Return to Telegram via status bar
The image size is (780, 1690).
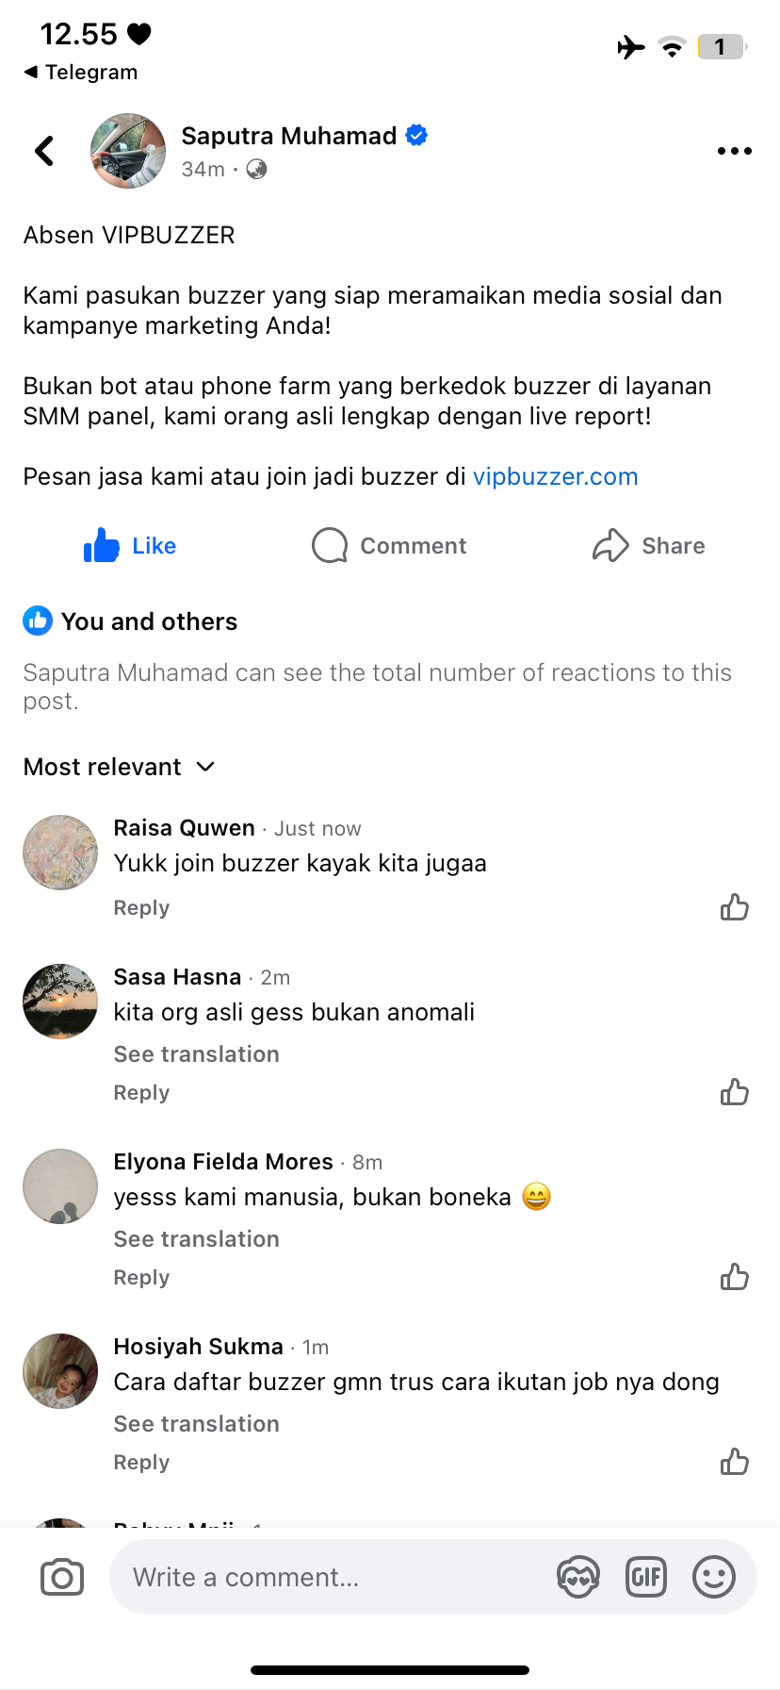tap(81, 73)
